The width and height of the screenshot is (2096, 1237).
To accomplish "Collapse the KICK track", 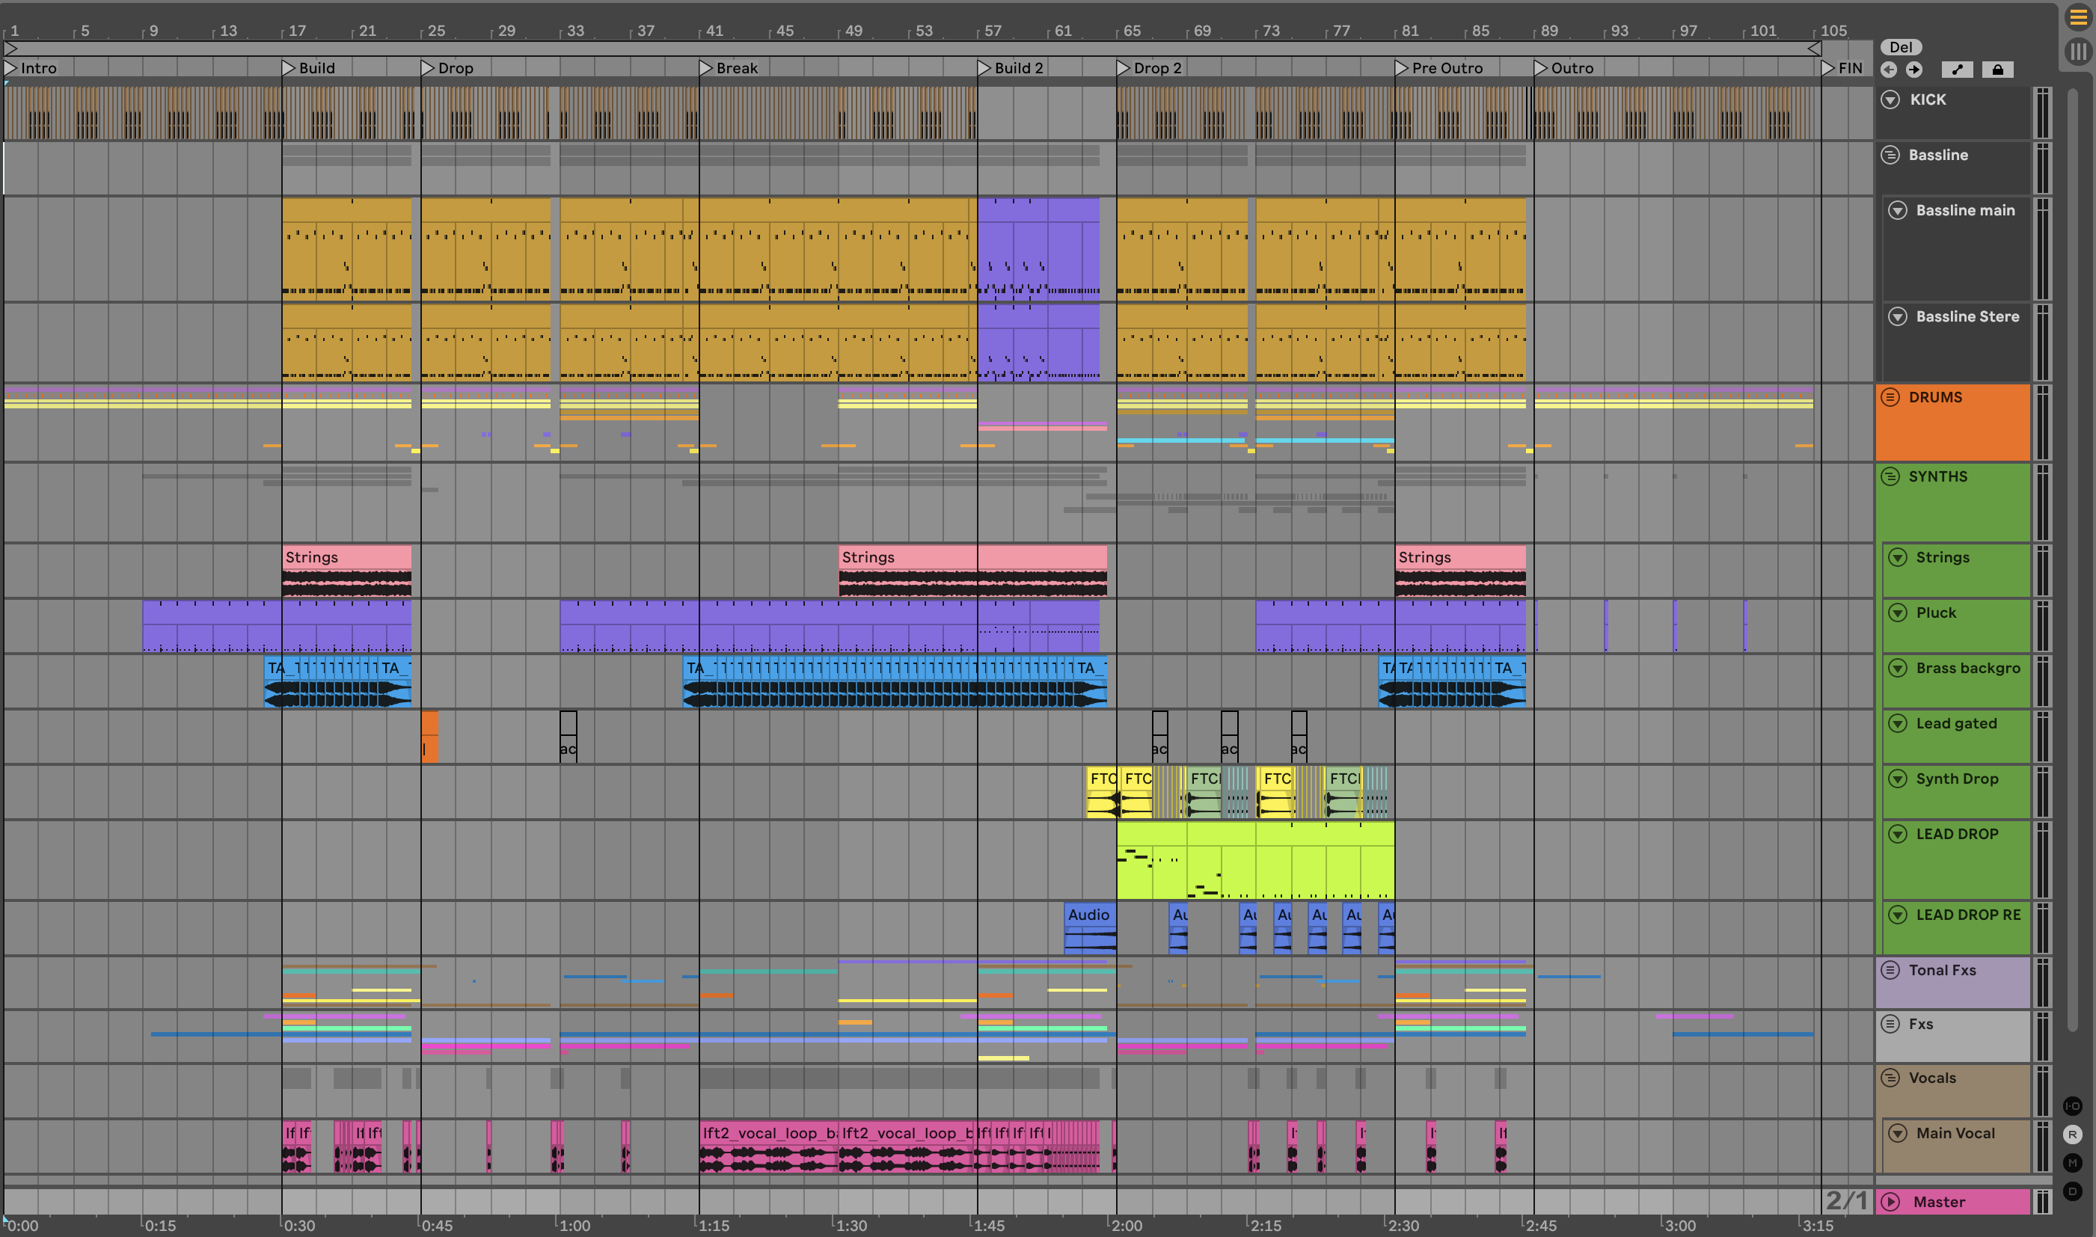I will [x=1890, y=100].
